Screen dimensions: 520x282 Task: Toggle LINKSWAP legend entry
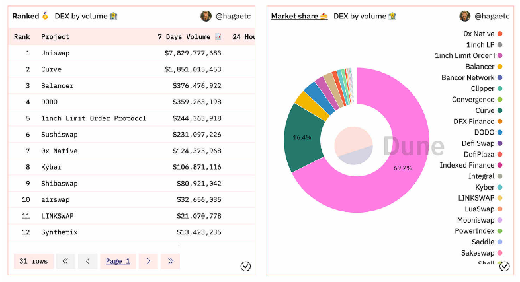click(x=480, y=198)
